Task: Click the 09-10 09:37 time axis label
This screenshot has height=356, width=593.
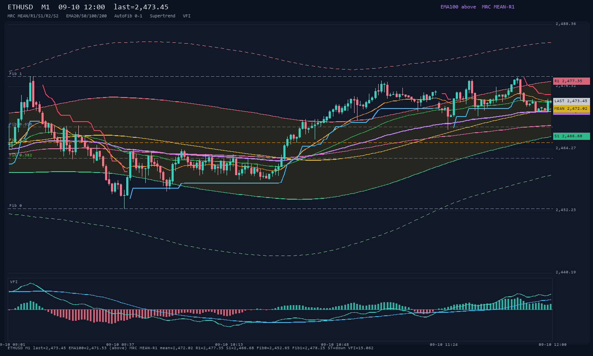Action: (x=120, y=345)
